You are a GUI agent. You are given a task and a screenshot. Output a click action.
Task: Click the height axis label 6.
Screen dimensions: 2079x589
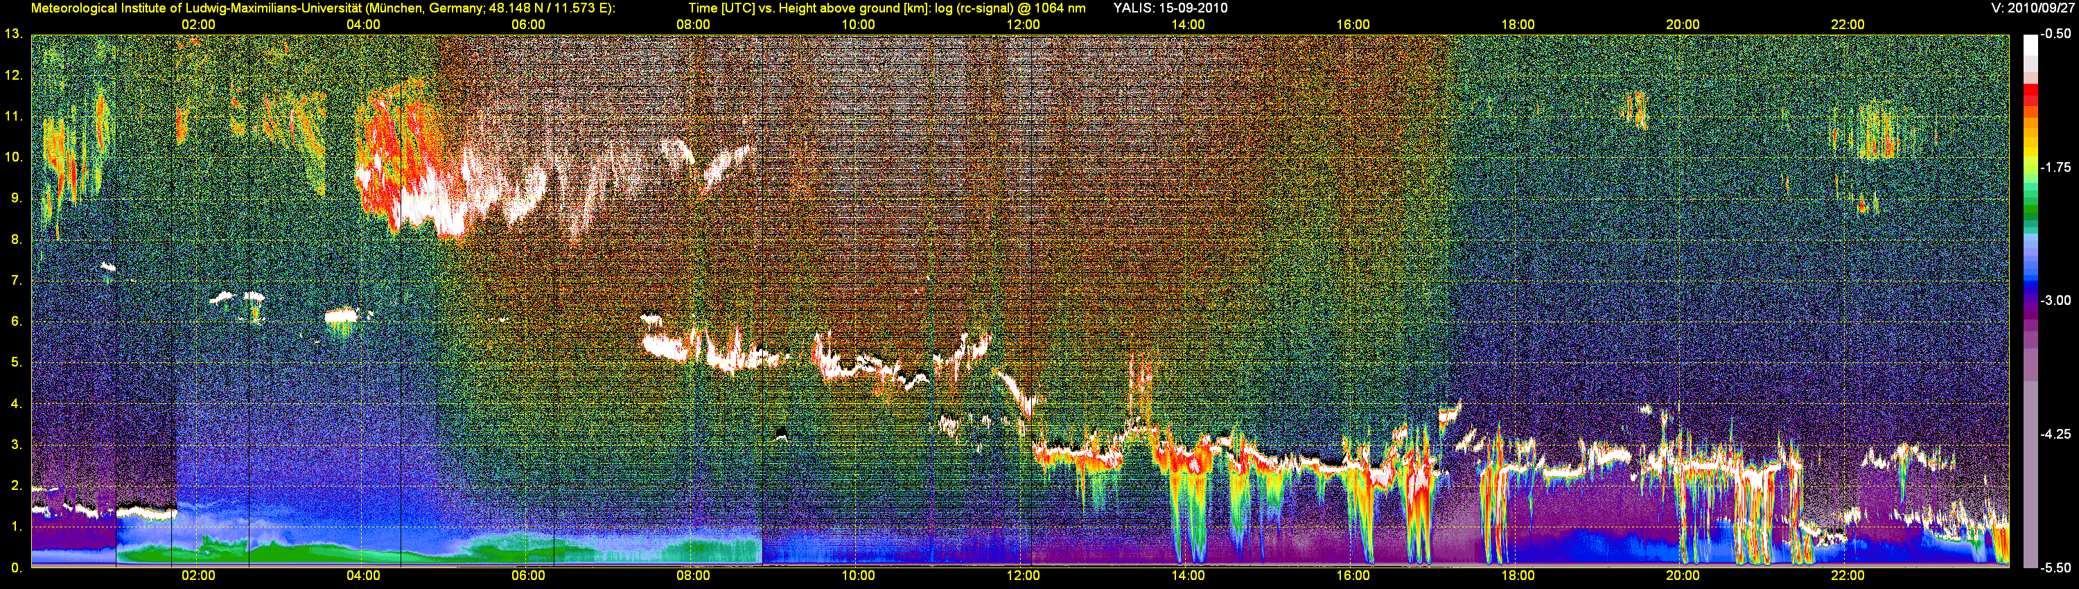pyautogui.click(x=16, y=321)
